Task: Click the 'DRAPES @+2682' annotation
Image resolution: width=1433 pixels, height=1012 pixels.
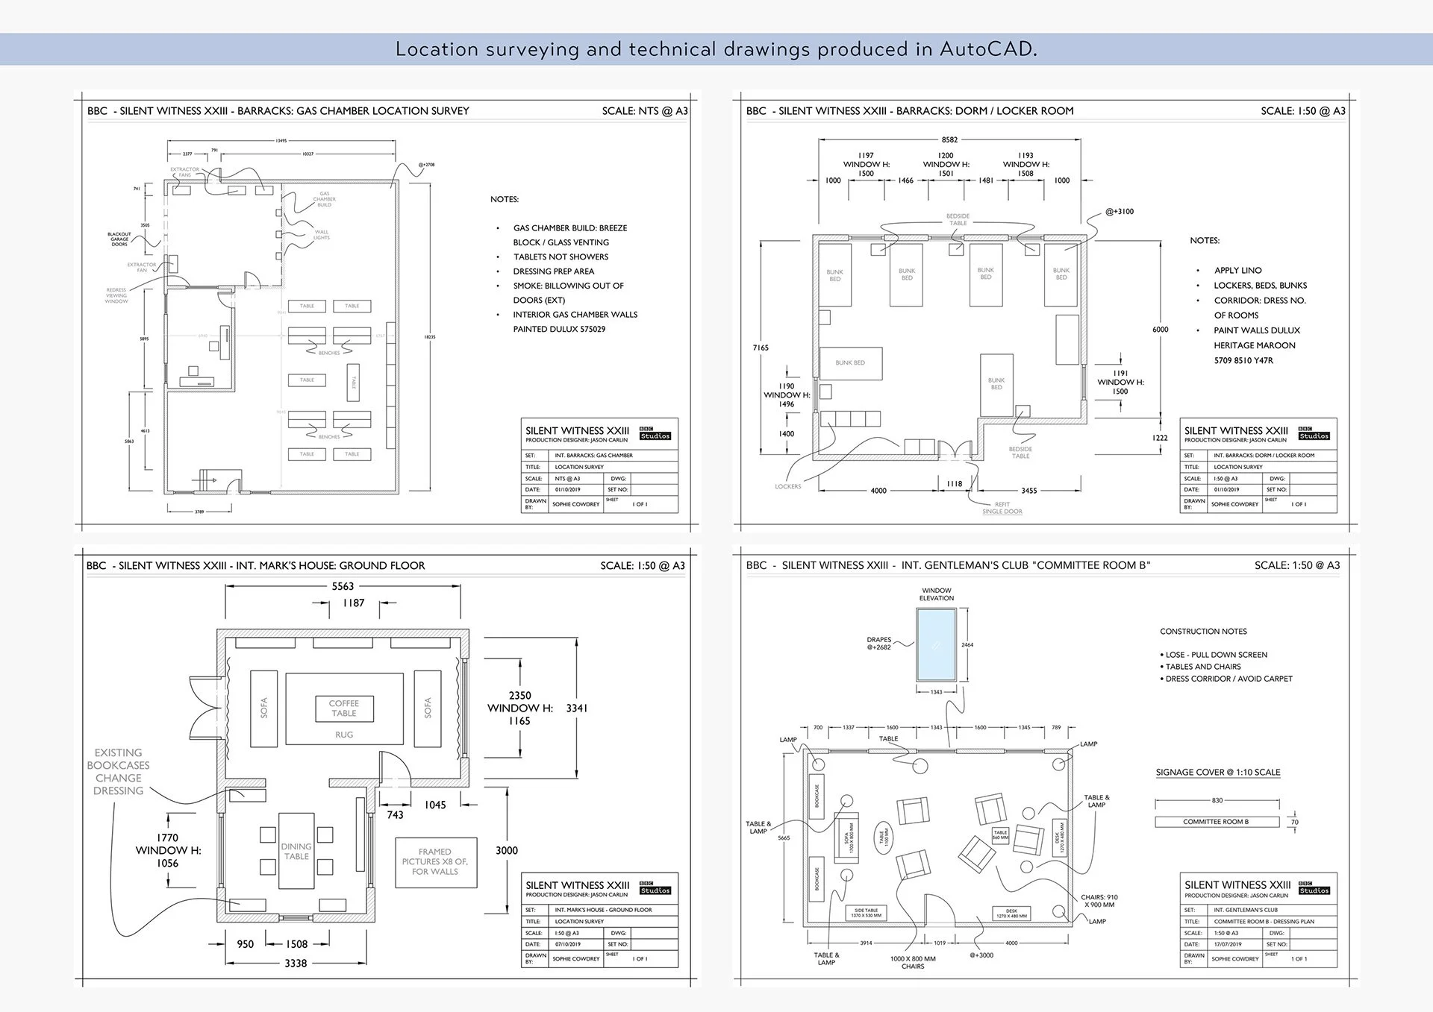Action: click(x=879, y=644)
